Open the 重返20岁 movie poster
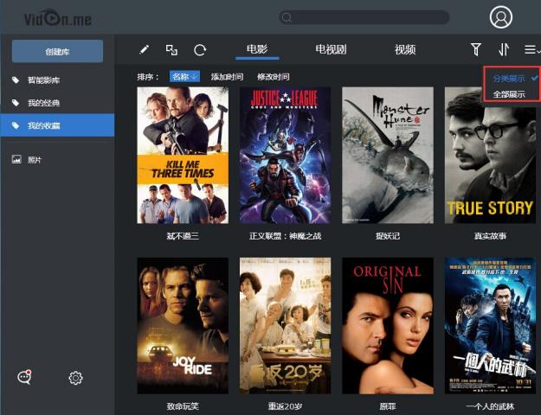The image size is (541, 415). (x=285, y=326)
